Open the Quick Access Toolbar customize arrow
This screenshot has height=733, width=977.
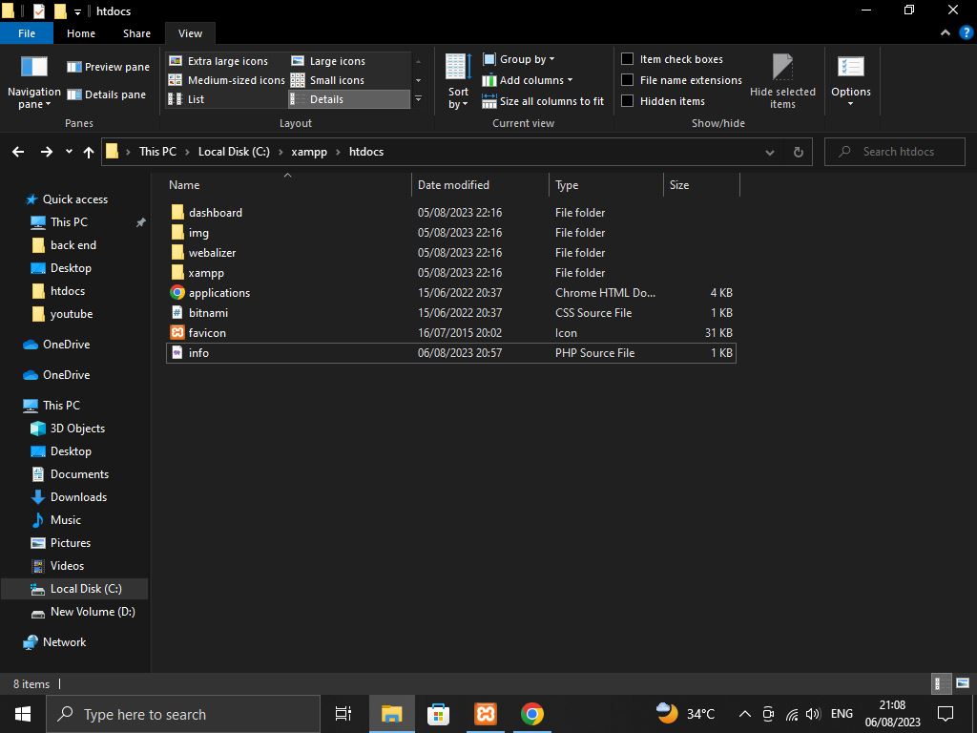[77, 11]
